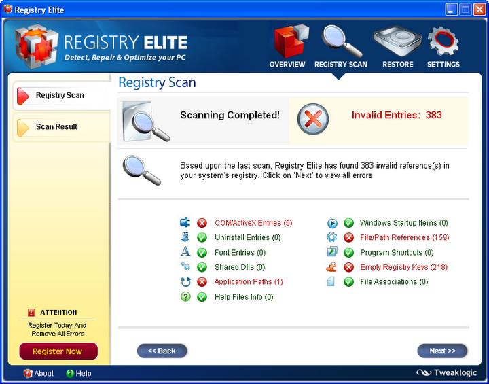
Task: Click the Scanning Completed! heading
Action: (230, 115)
